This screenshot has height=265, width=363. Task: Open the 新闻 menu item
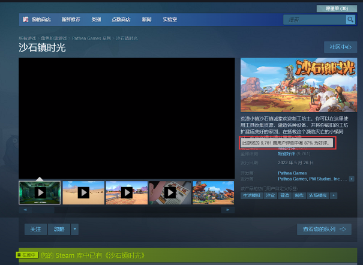[x=146, y=20]
